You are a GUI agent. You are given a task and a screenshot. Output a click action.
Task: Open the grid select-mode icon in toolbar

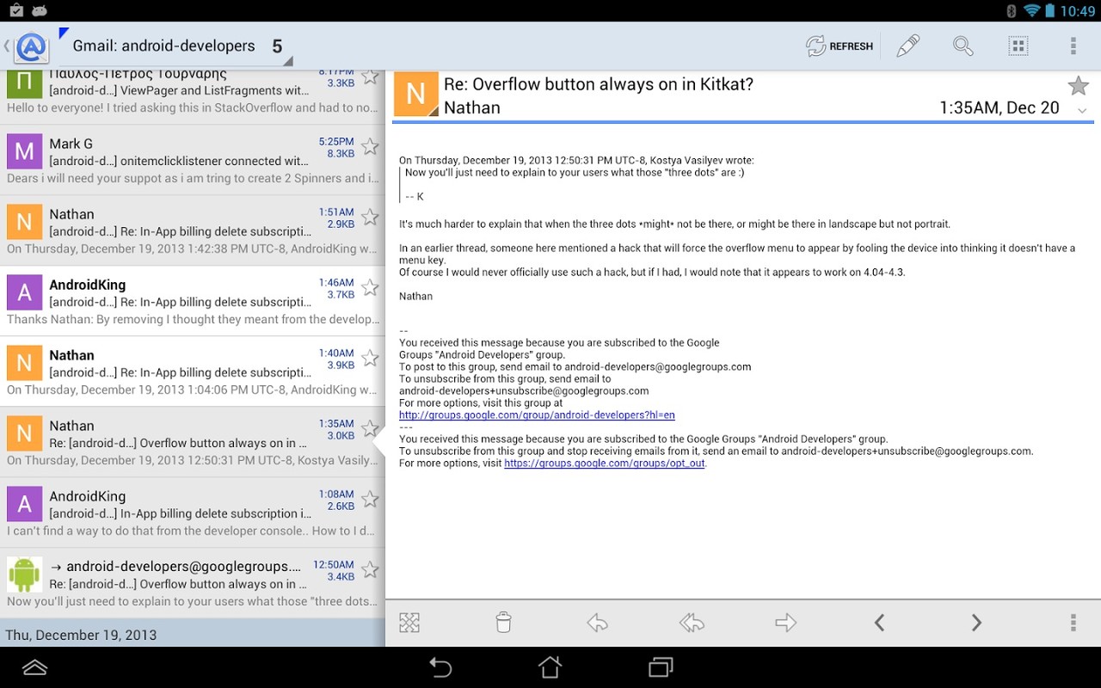pos(1018,46)
